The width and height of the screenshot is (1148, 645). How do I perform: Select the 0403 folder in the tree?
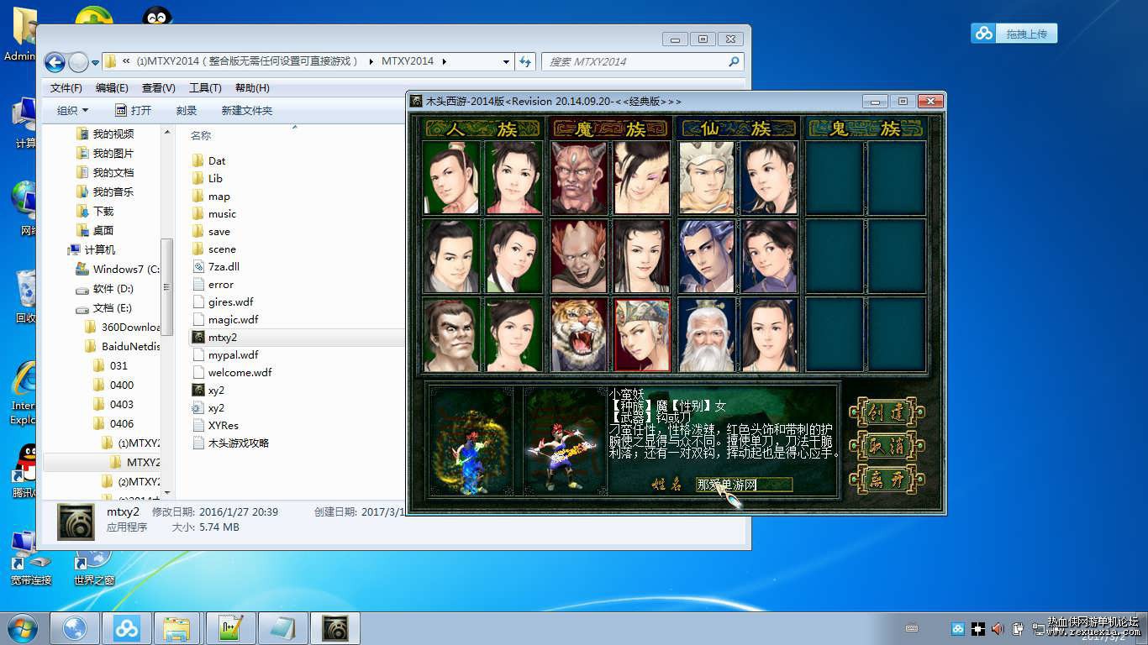point(113,404)
